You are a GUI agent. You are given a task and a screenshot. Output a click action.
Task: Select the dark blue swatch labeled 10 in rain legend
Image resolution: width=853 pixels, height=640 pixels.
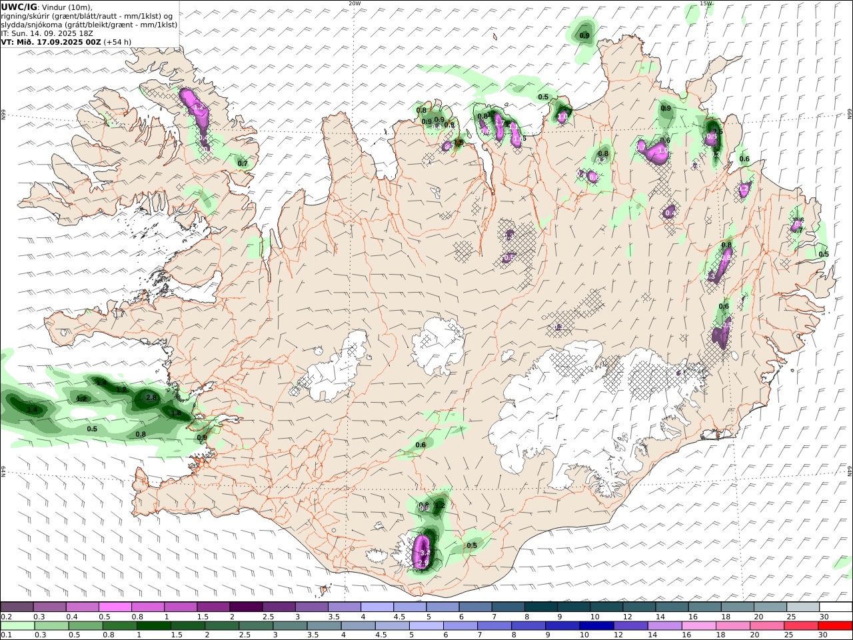coord(595,626)
